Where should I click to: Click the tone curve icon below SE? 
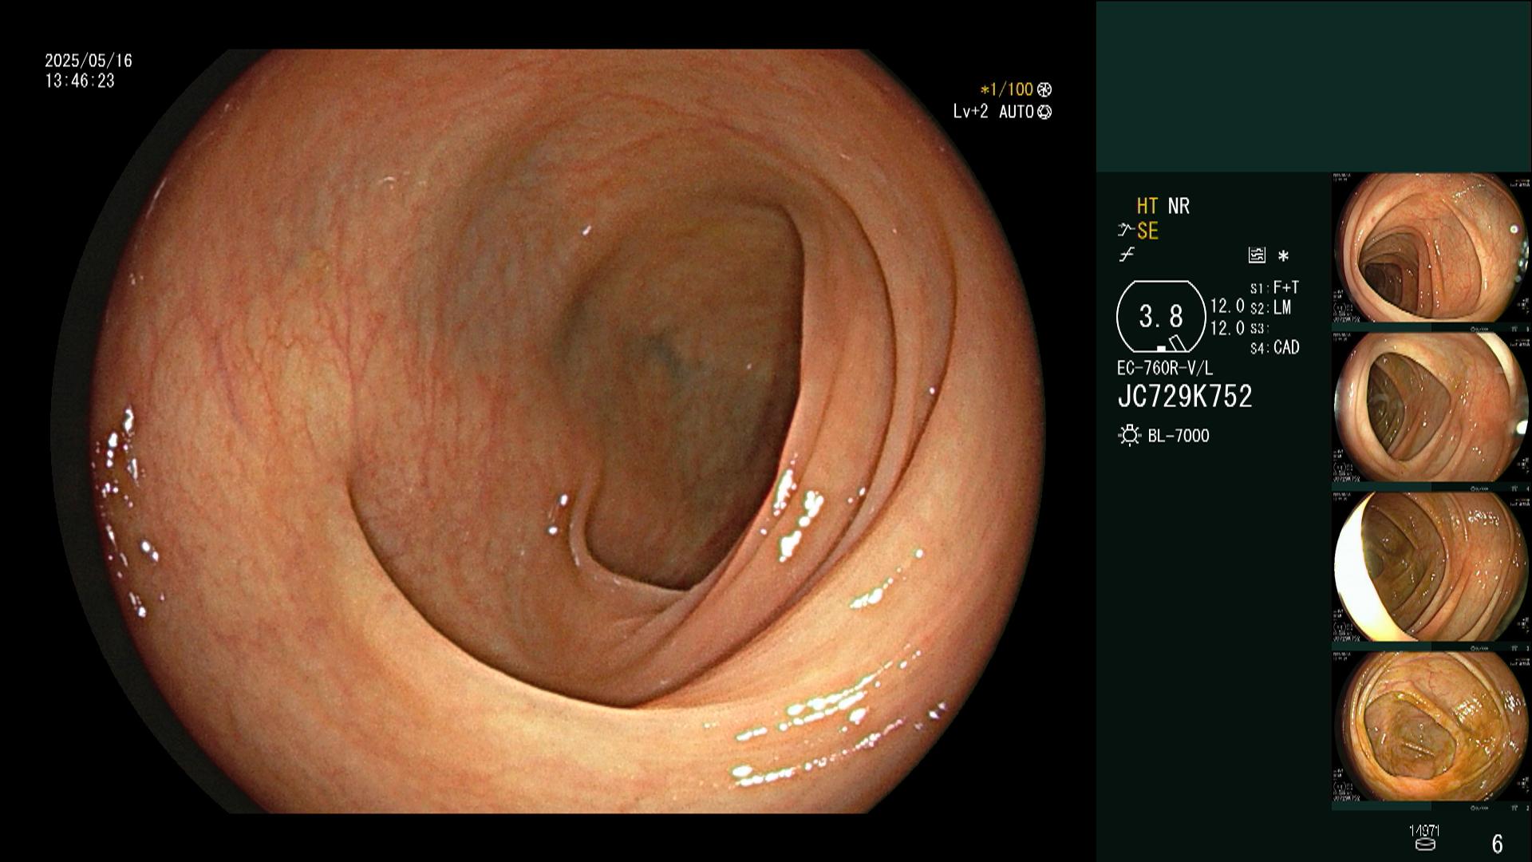tap(1127, 255)
